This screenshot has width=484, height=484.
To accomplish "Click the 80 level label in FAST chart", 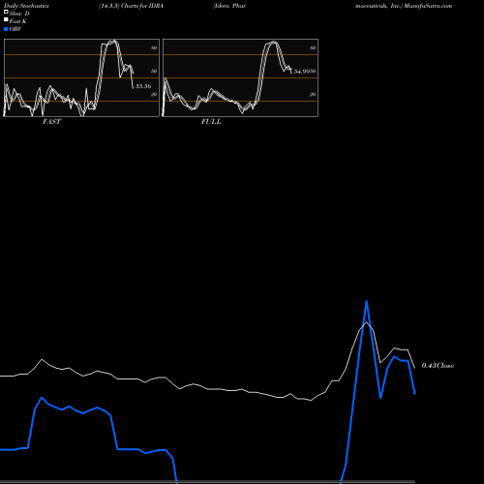I will tap(154, 47).
